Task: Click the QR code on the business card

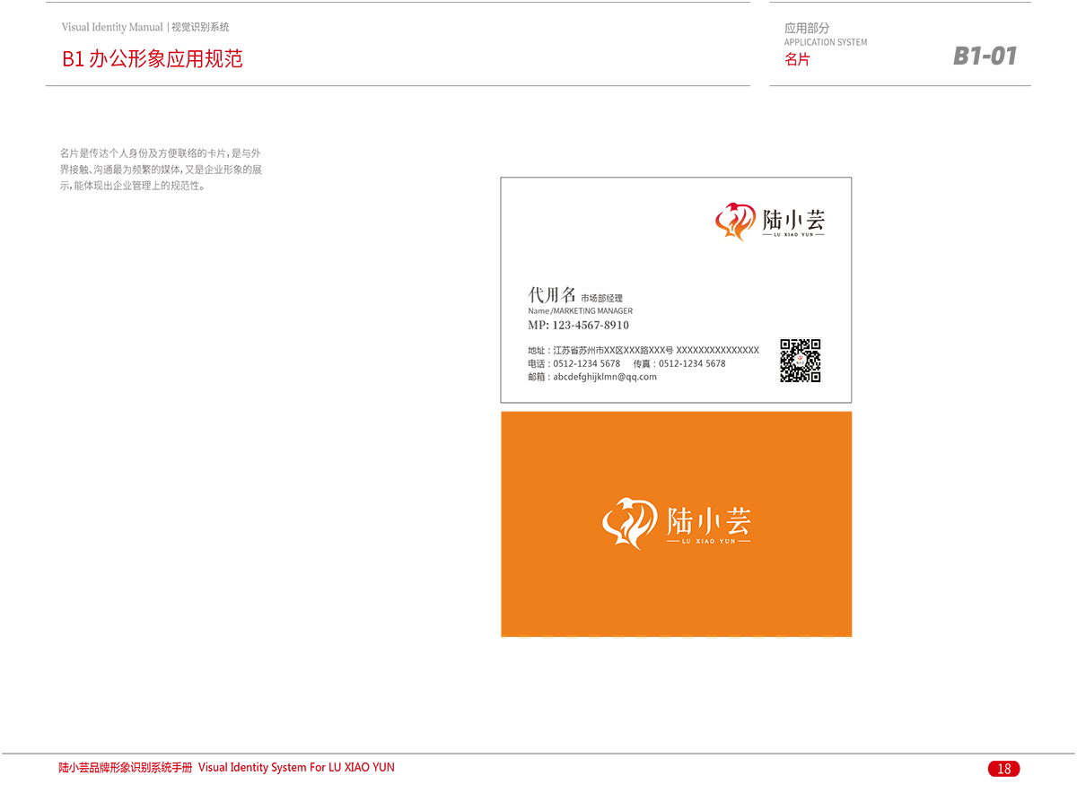Action: (x=800, y=361)
